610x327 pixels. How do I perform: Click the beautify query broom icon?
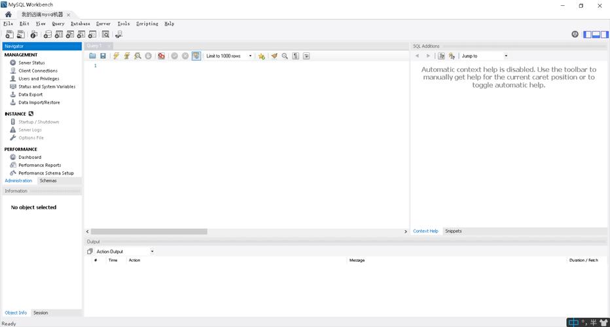[274, 56]
